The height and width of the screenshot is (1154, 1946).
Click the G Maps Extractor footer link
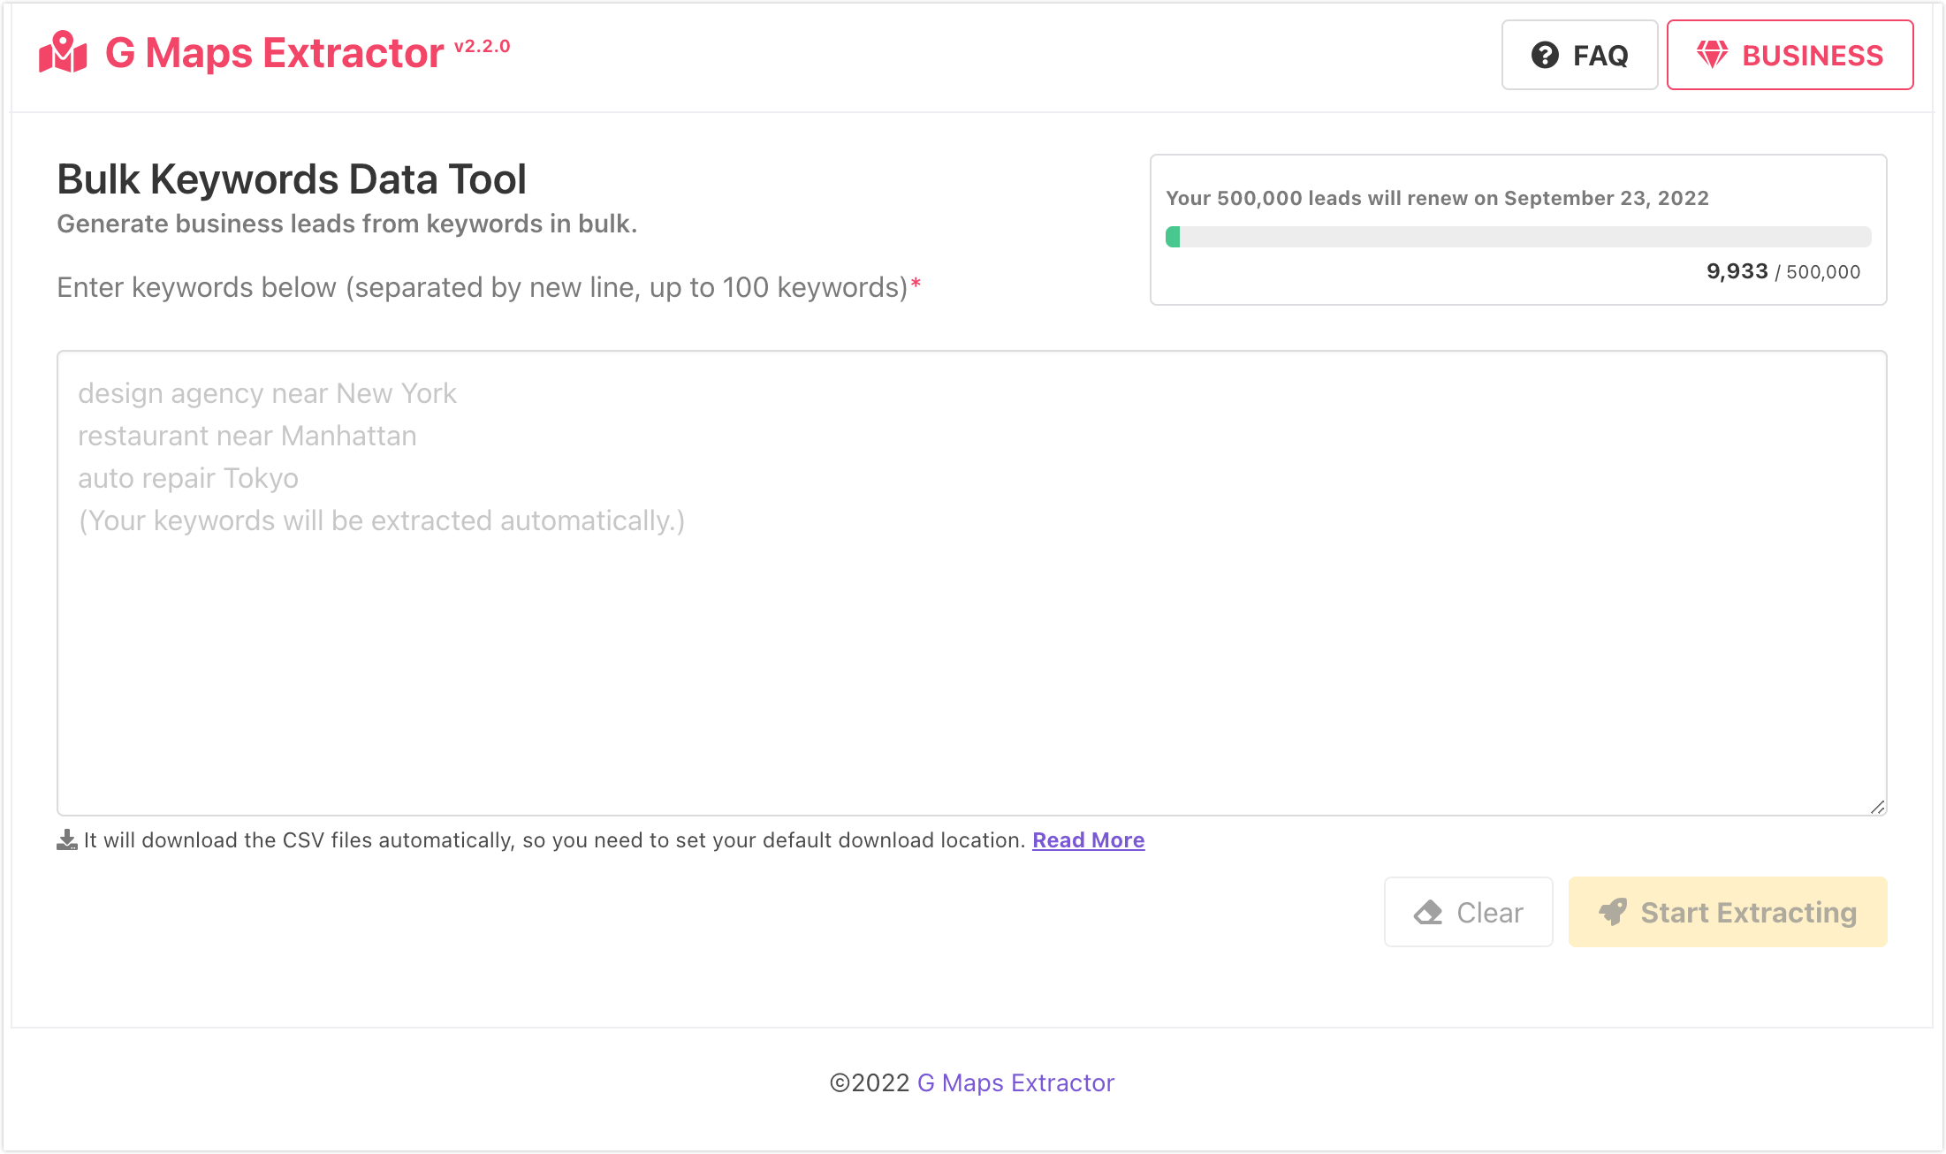click(1015, 1082)
